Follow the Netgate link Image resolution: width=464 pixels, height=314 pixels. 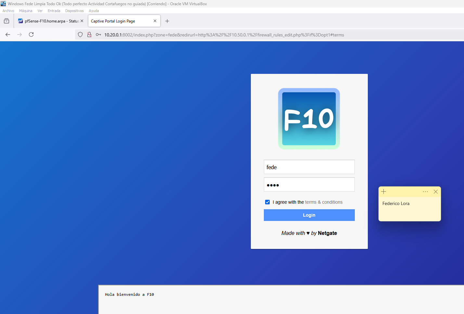tap(327, 233)
